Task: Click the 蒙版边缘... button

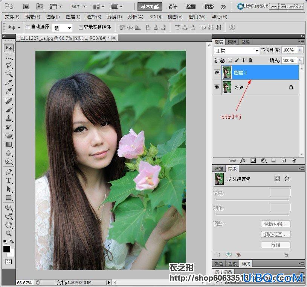Action: point(276,224)
